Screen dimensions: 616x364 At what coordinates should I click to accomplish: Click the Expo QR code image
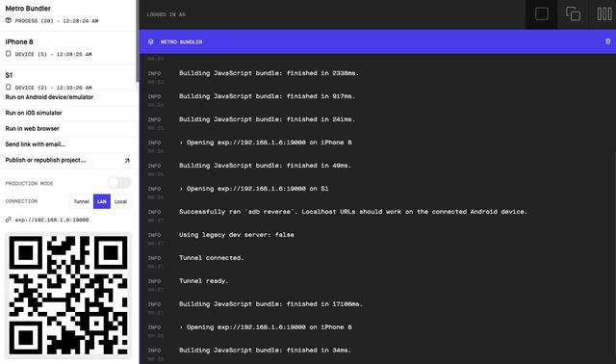point(68,296)
